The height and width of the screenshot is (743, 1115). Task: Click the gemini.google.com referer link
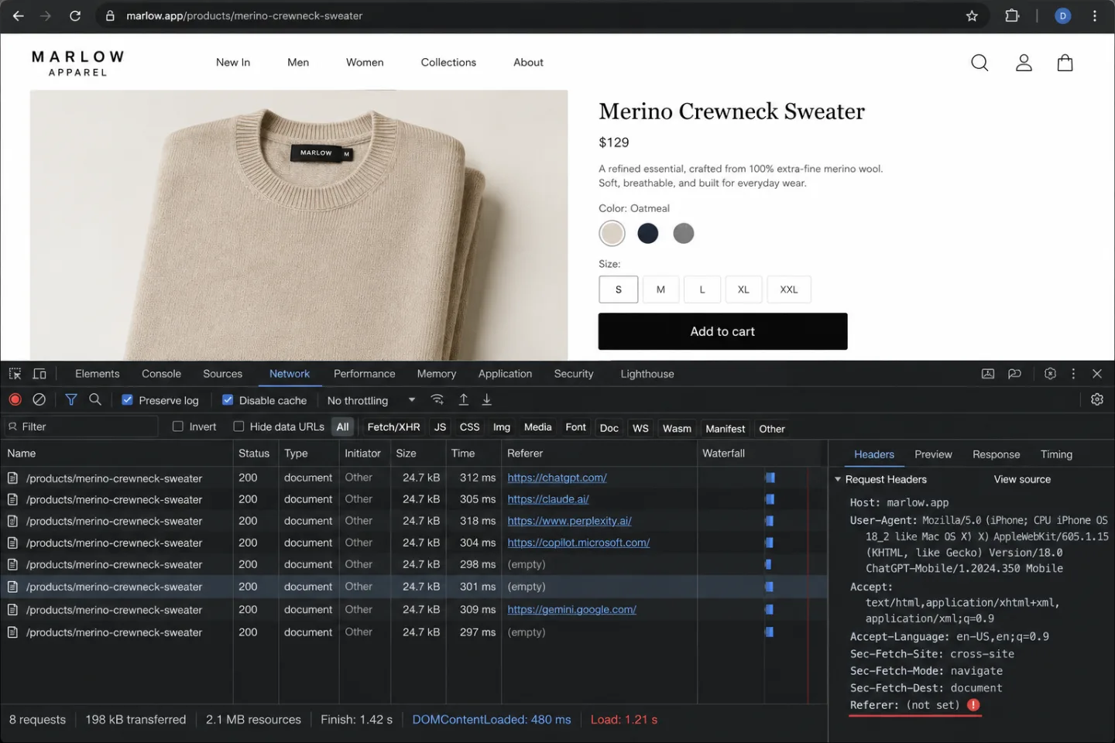[571, 610]
